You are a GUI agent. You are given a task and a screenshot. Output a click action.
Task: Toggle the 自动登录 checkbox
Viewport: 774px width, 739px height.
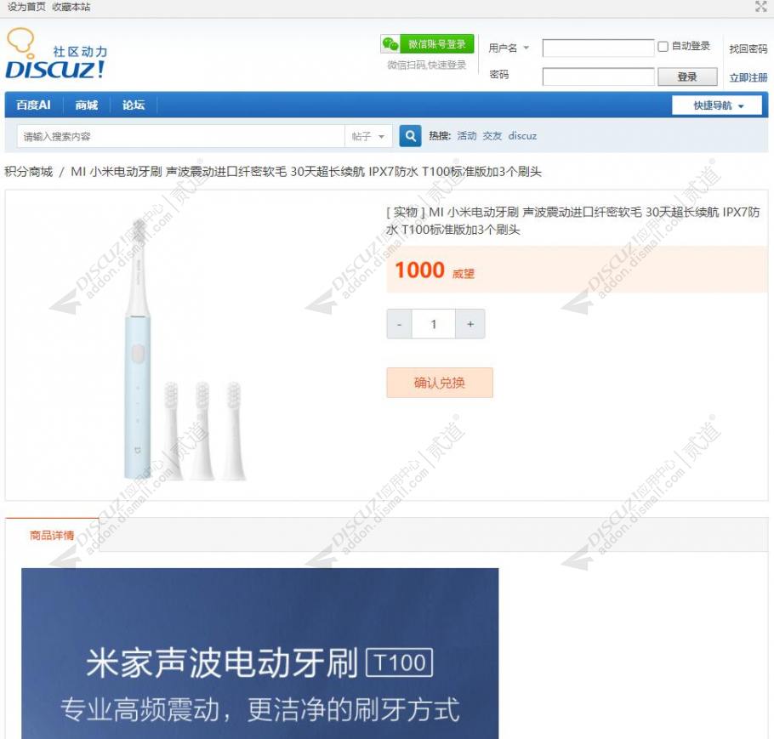(x=663, y=47)
